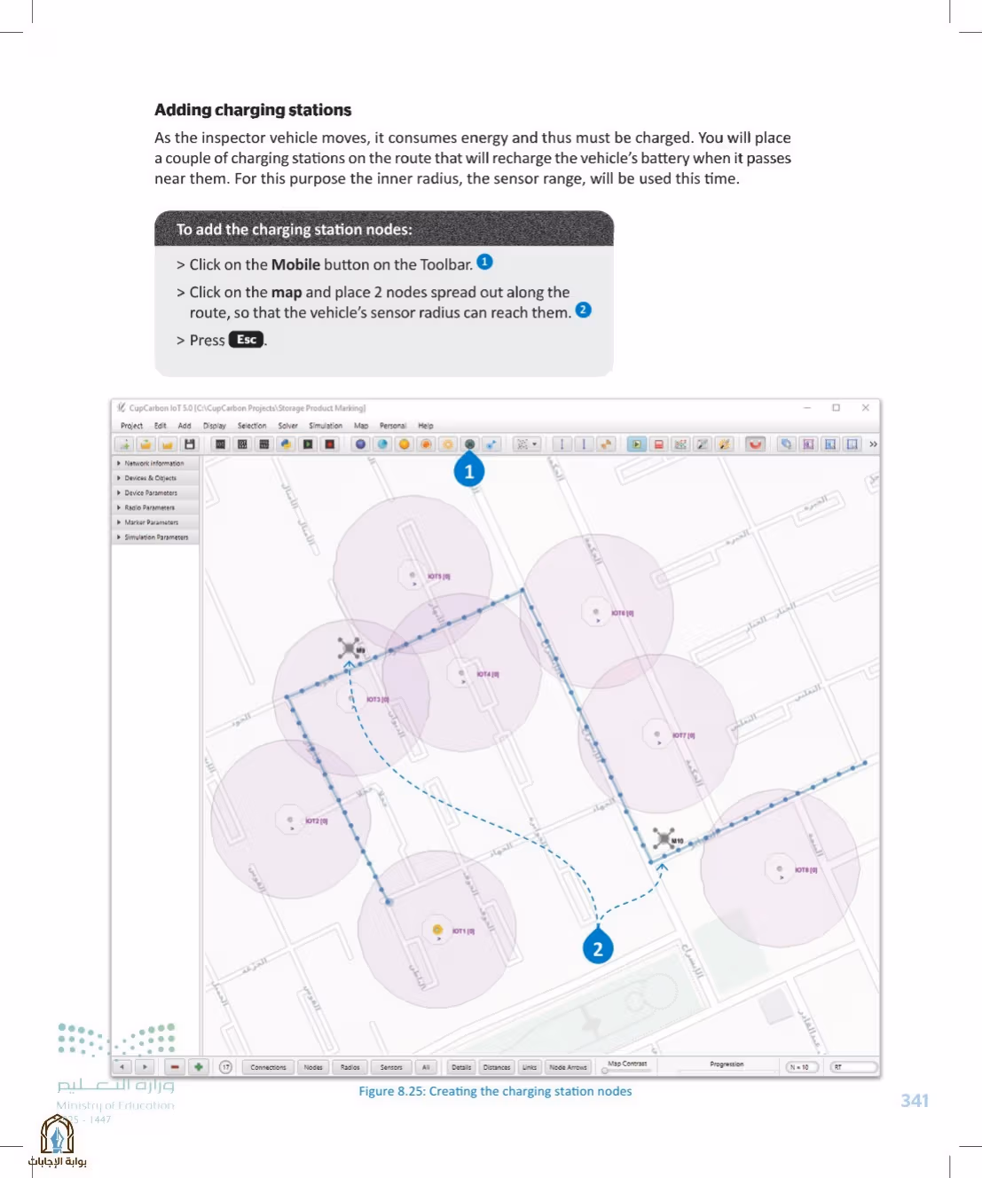Adjust the Map Contrast slider
The height and width of the screenshot is (1178, 982).
coord(627,1071)
